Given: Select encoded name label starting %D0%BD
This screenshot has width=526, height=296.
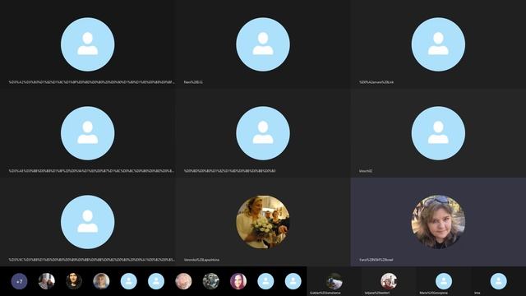Looking at the screenshot, I should coord(230,171).
